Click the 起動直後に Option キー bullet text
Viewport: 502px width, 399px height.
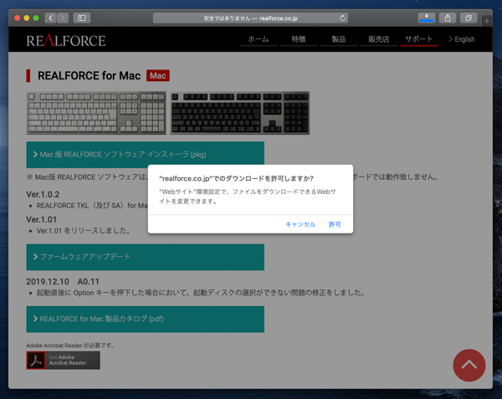click(x=201, y=293)
